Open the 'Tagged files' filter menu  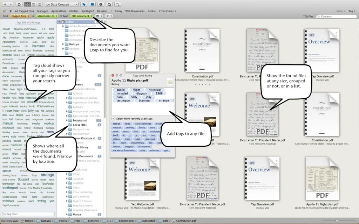(20, 16)
